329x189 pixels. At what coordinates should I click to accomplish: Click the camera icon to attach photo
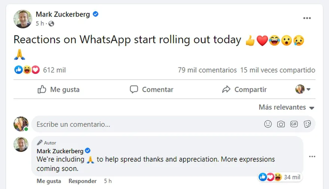[281, 124]
